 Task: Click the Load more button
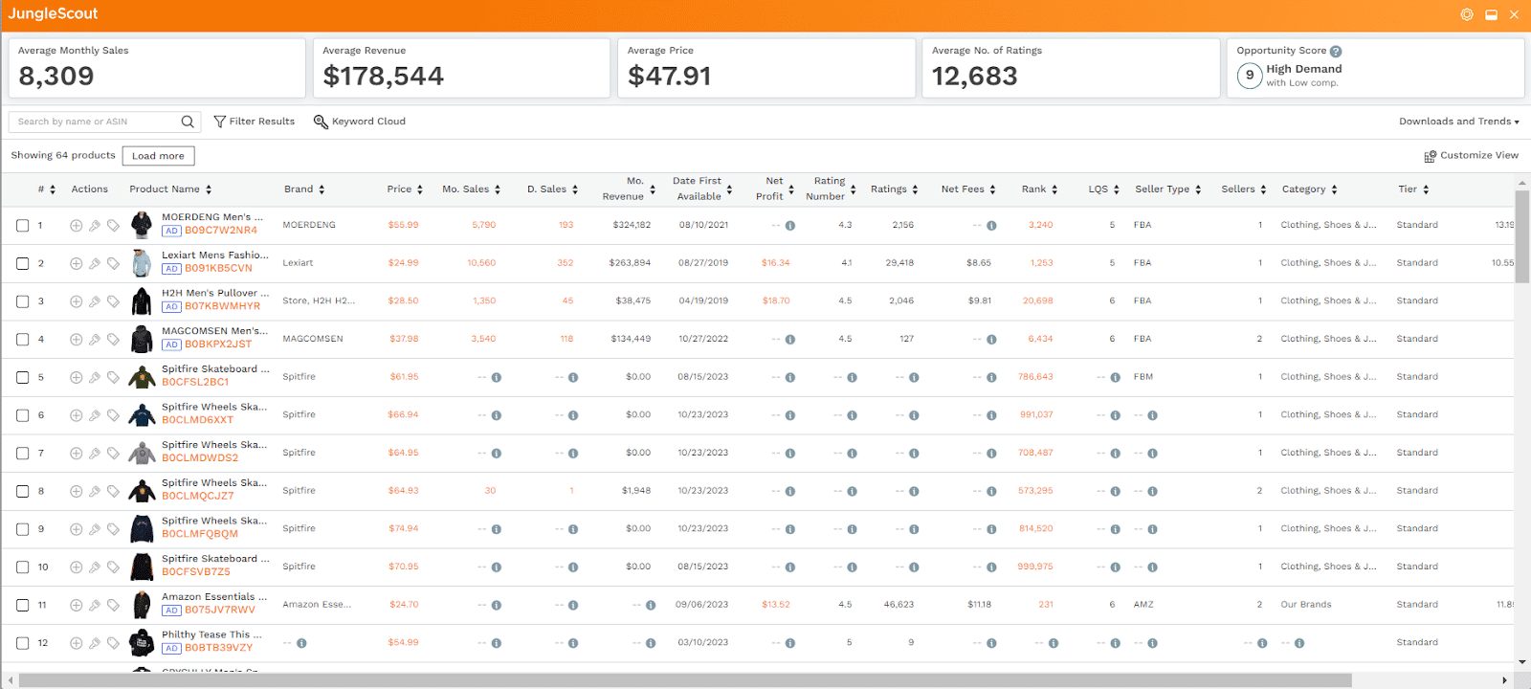point(158,156)
